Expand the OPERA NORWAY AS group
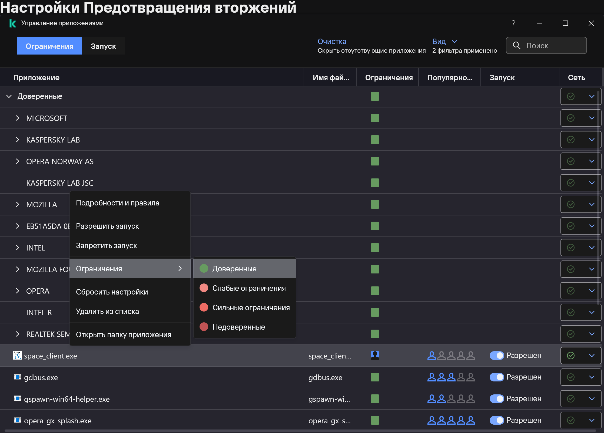The image size is (604, 433). 18,161
